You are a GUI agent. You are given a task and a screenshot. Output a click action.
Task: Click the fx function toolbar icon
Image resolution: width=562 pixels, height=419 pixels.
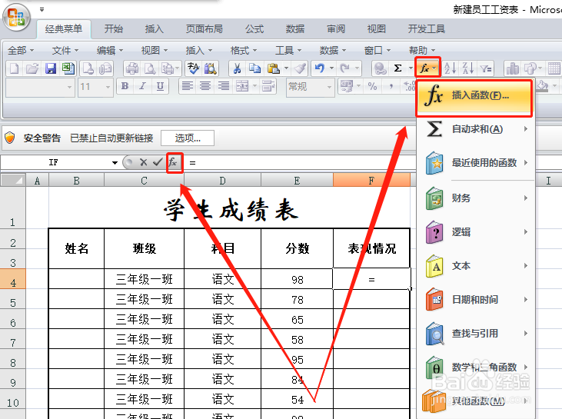point(424,68)
